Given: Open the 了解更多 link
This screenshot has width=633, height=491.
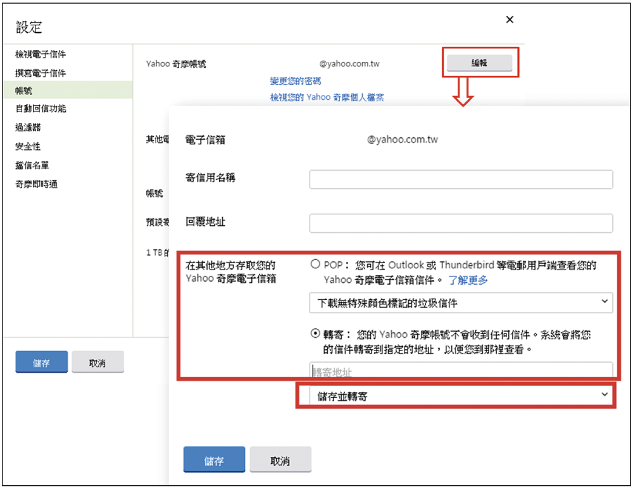Looking at the screenshot, I should 468,280.
